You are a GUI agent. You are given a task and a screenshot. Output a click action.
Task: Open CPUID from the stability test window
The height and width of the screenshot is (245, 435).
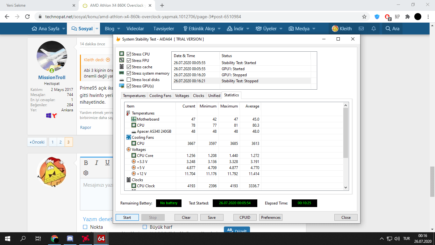coord(245,218)
